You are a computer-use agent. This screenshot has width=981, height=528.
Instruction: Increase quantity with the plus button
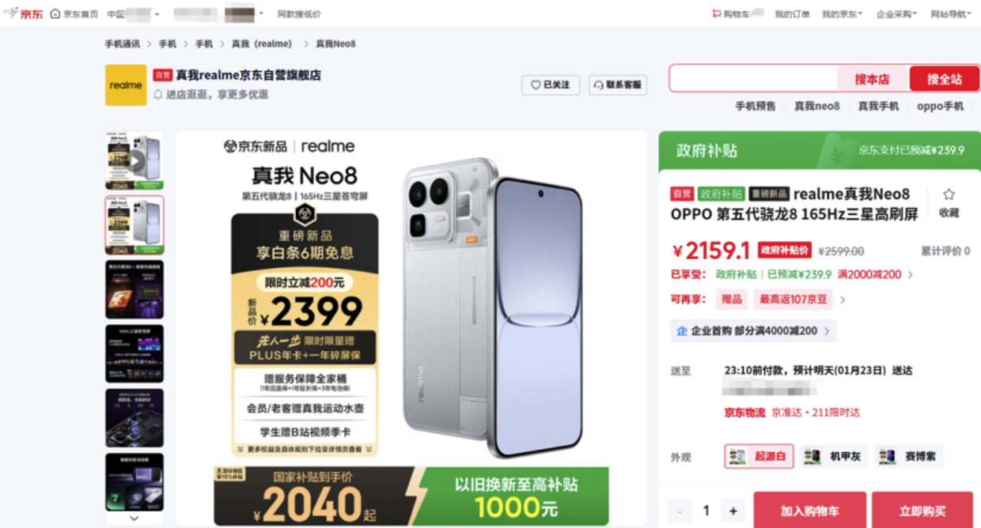[x=733, y=511]
